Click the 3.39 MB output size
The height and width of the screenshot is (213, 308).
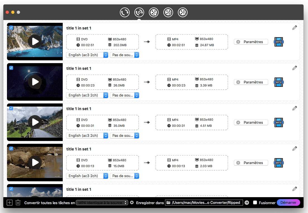click(206, 85)
